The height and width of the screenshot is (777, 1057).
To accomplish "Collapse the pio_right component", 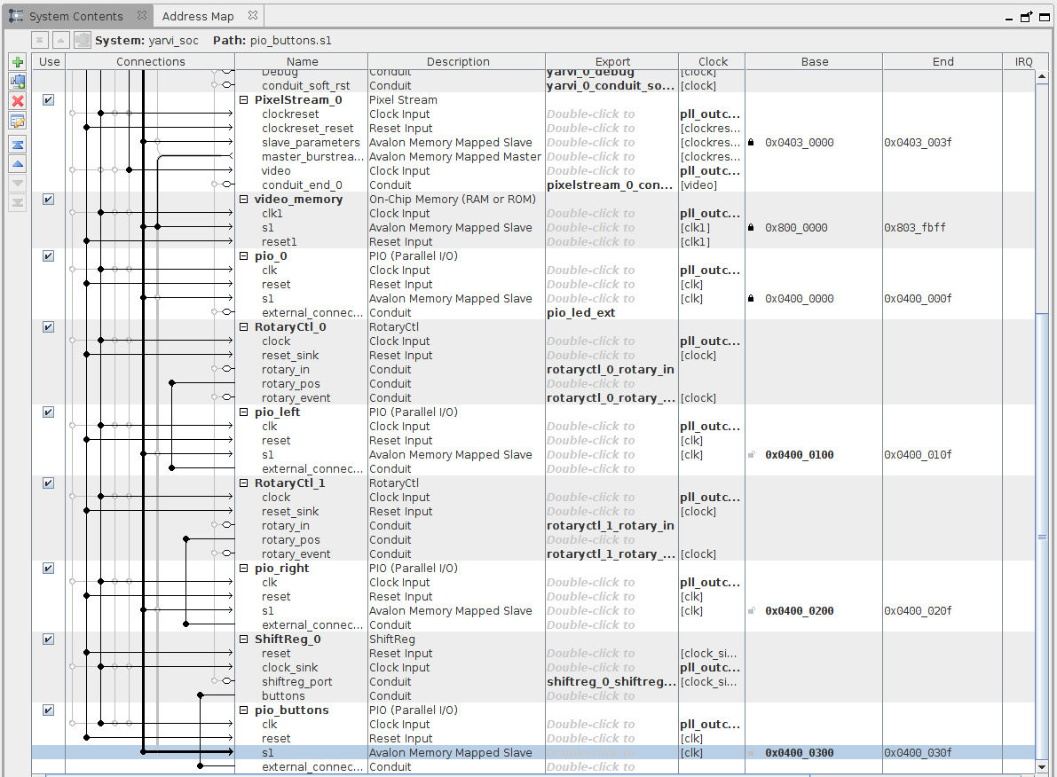I will point(244,568).
